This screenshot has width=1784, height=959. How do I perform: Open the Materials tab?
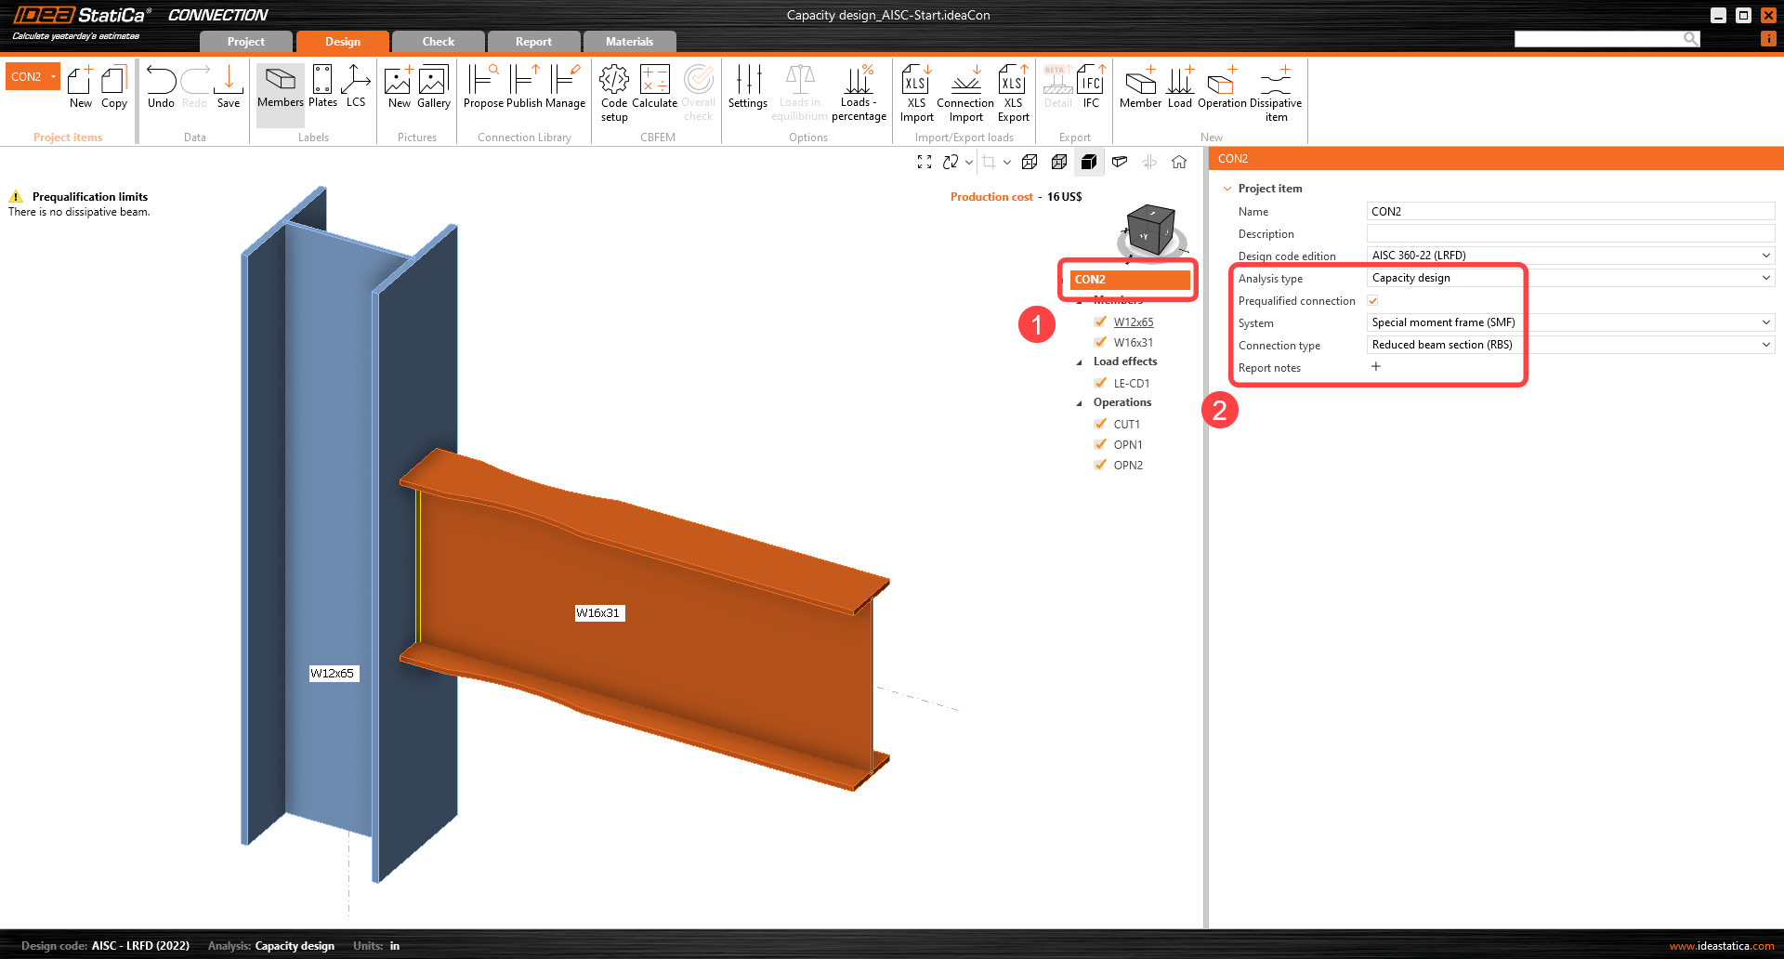(629, 42)
